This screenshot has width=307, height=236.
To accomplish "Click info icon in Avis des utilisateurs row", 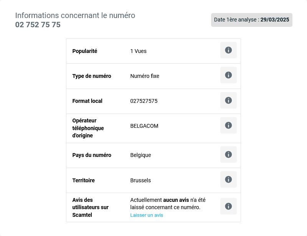I will pos(228,206).
